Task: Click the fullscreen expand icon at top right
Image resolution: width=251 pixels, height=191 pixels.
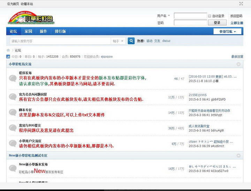Action: (x=241, y=4)
